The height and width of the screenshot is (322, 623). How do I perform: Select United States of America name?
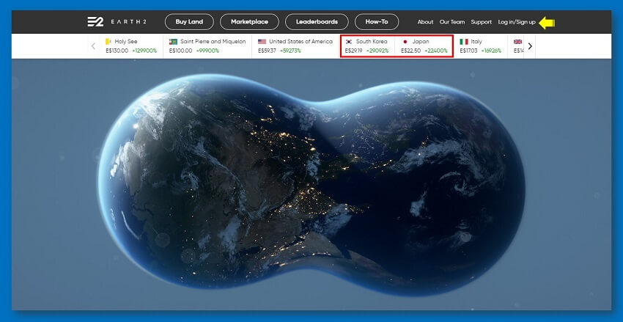[x=301, y=41]
